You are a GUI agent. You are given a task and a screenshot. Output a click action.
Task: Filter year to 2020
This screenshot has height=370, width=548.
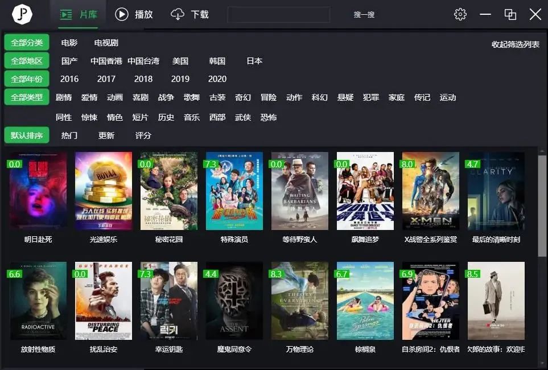217,79
